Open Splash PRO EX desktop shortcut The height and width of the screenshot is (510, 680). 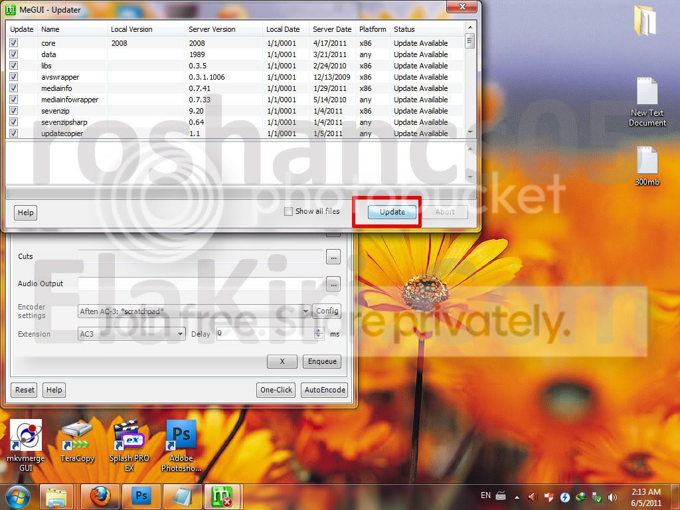(129, 445)
